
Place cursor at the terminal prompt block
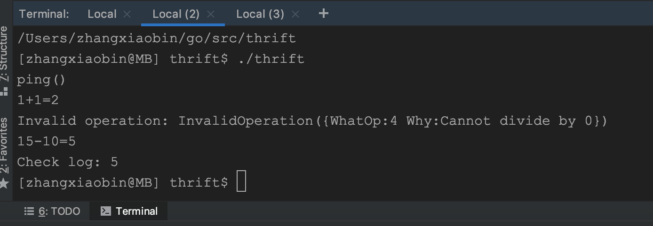[x=241, y=182]
